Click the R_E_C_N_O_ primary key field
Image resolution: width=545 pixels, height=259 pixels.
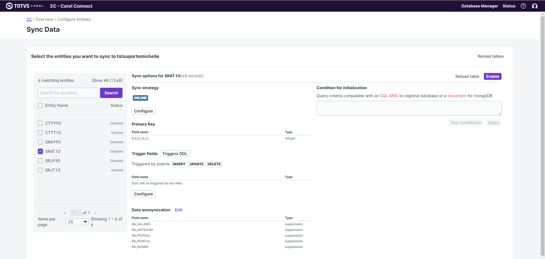[140, 138]
